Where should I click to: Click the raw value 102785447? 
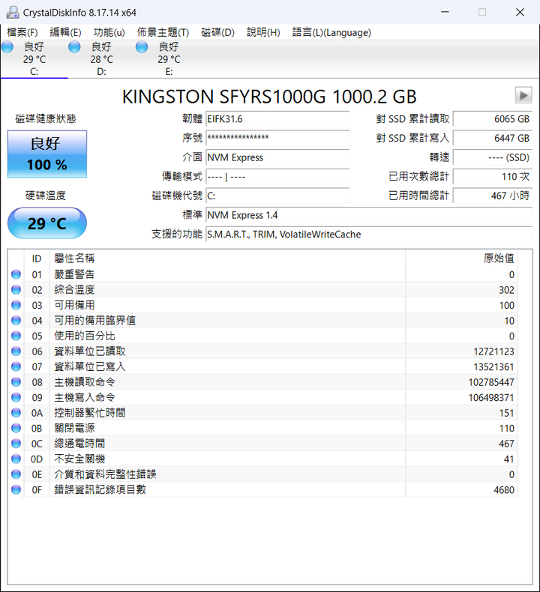tap(491, 382)
